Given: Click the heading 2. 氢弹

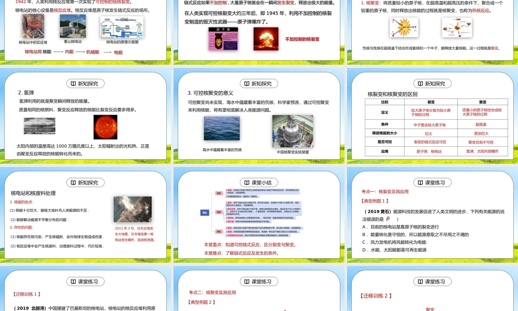Looking at the screenshot, I should tap(26, 93).
